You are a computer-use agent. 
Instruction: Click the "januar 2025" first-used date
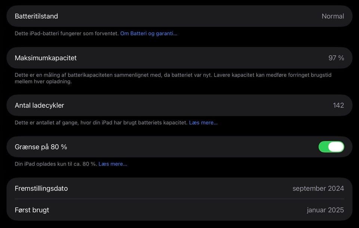click(x=325, y=210)
